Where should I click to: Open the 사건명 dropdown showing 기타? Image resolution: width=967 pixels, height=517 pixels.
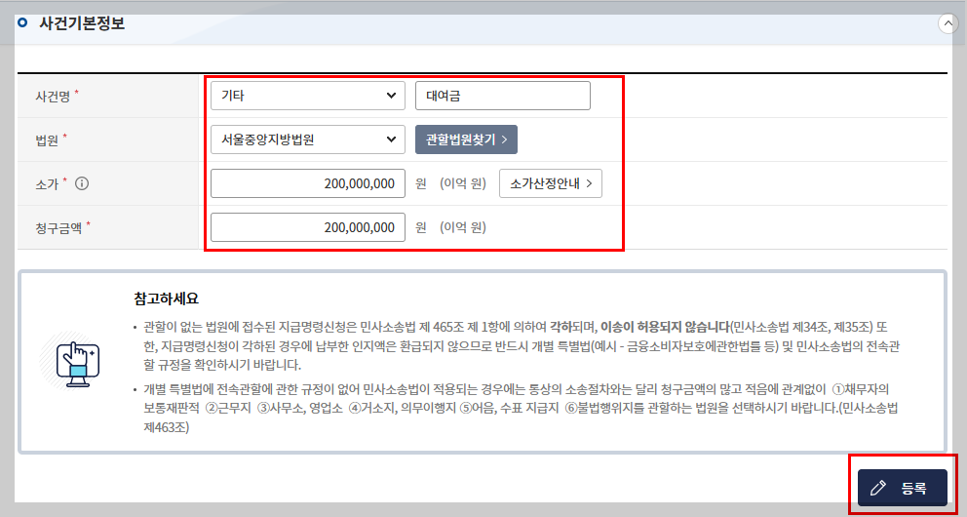(308, 96)
